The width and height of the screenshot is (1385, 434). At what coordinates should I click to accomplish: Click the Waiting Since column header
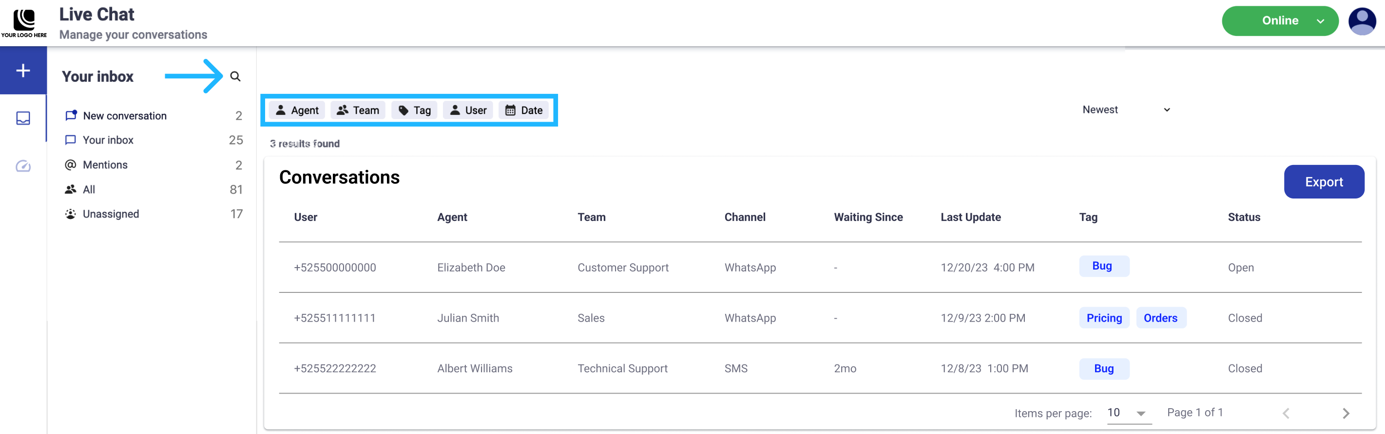(868, 217)
